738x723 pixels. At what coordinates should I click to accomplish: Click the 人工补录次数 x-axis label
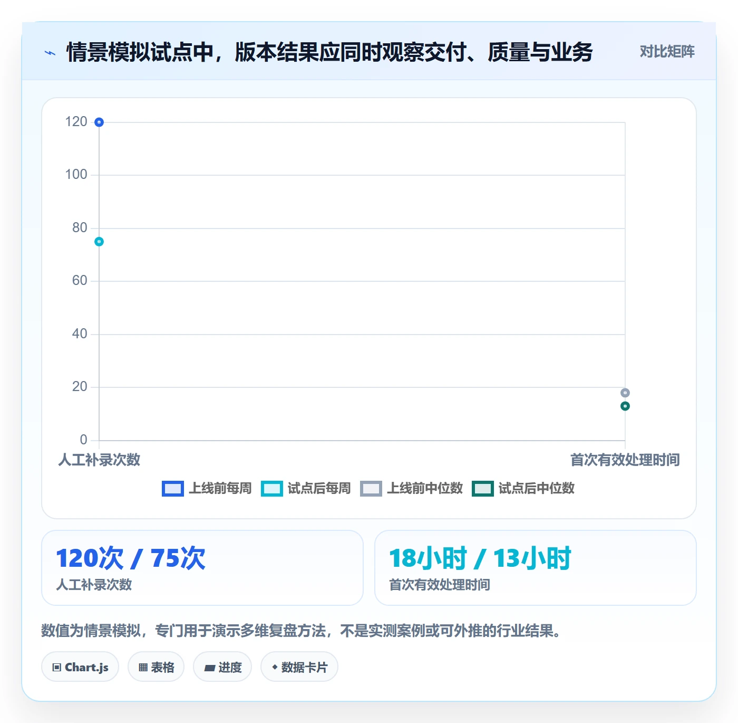pos(99,460)
